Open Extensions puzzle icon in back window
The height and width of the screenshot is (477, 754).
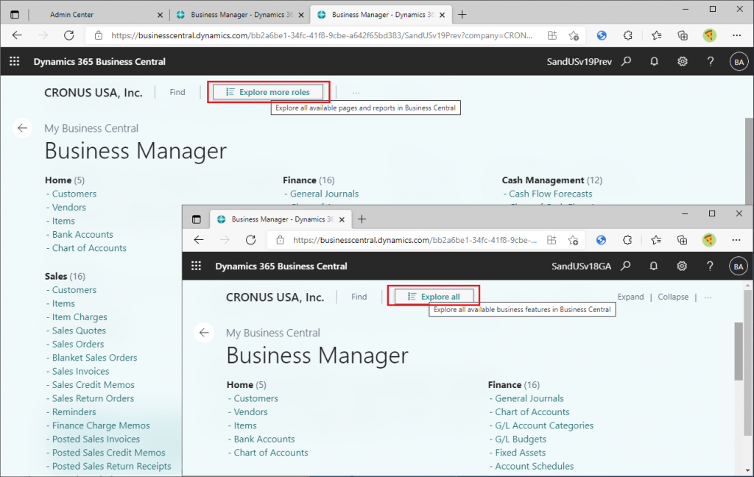[x=627, y=35]
